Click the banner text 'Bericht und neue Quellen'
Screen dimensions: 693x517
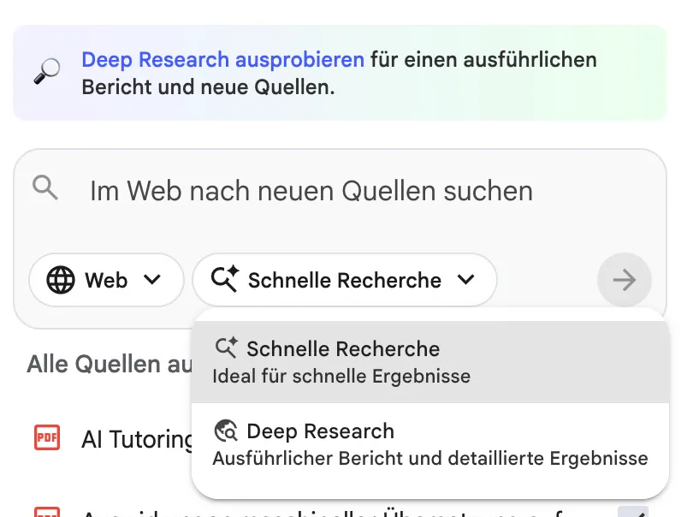coord(207,87)
